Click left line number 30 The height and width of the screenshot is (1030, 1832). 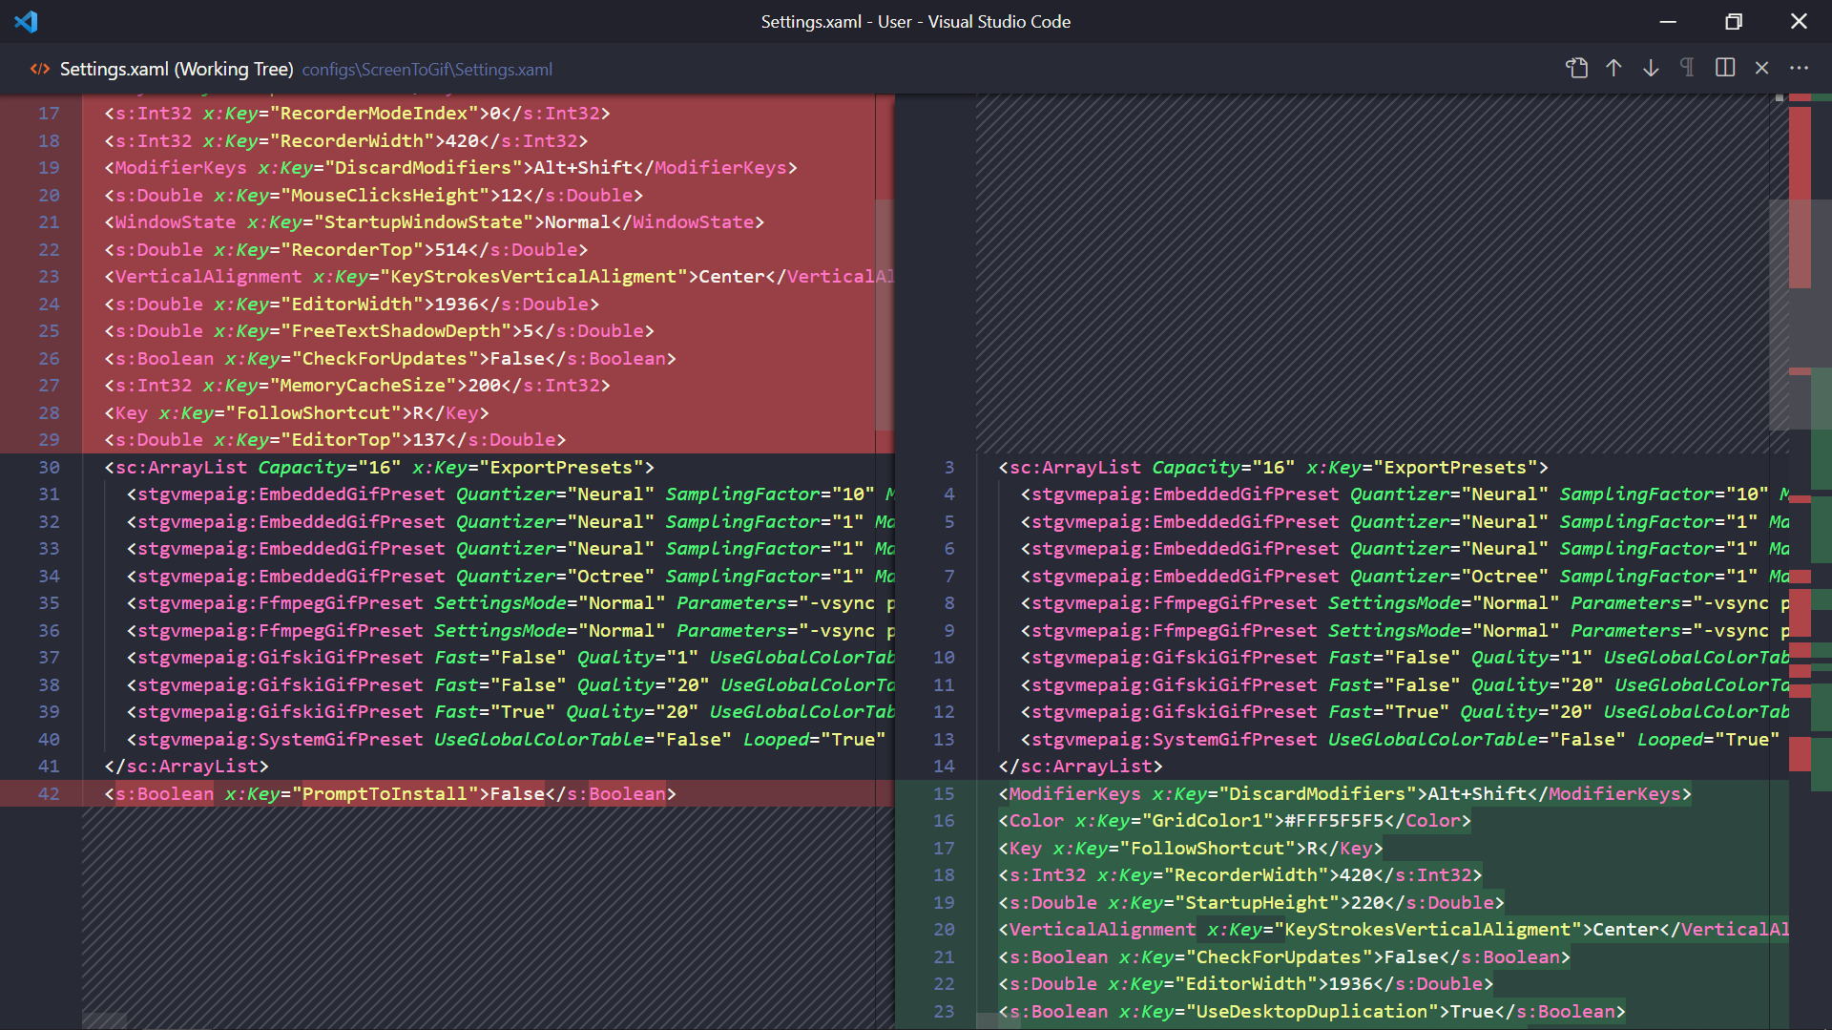(49, 468)
